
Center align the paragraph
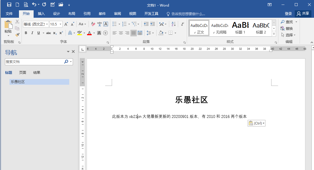pos(121,33)
